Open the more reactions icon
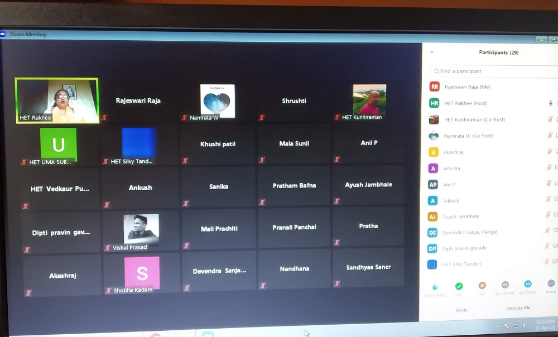 (x=551, y=284)
